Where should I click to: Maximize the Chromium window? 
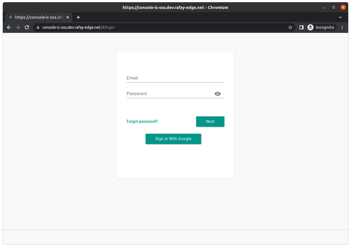(x=334, y=8)
